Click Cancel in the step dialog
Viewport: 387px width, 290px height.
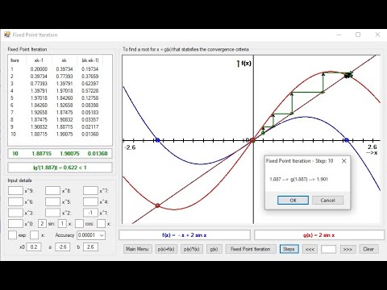point(327,200)
